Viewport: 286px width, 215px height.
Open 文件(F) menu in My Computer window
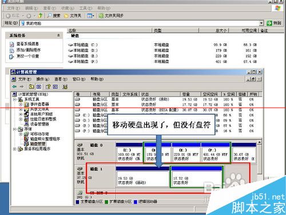coord(14,8)
